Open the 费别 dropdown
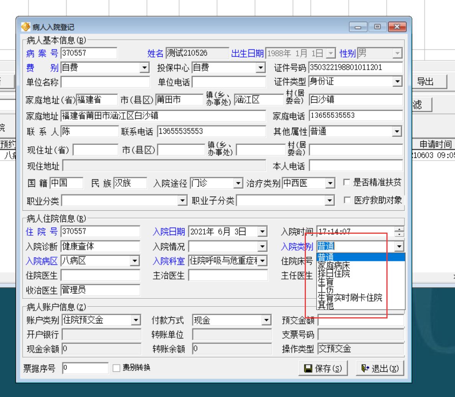 pyautogui.click(x=144, y=68)
